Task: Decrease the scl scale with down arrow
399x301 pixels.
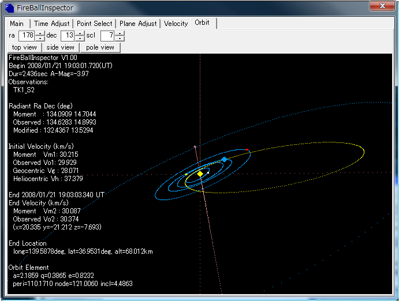Action: point(120,39)
